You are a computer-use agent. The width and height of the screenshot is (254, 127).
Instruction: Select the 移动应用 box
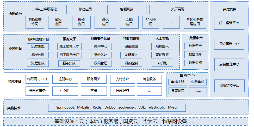(x=85, y=9)
